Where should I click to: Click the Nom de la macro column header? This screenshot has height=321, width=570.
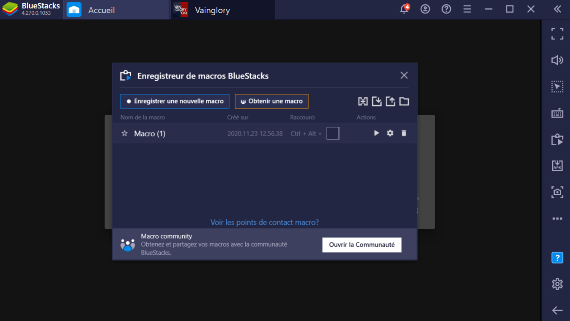pos(142,117)
